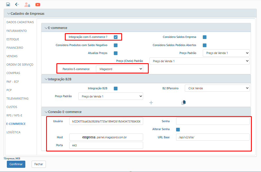Image resolution: width=261 pixels, height=172 pixels.
Task: Click the plus icon under Integração B2B
Action: coord(151,103)
